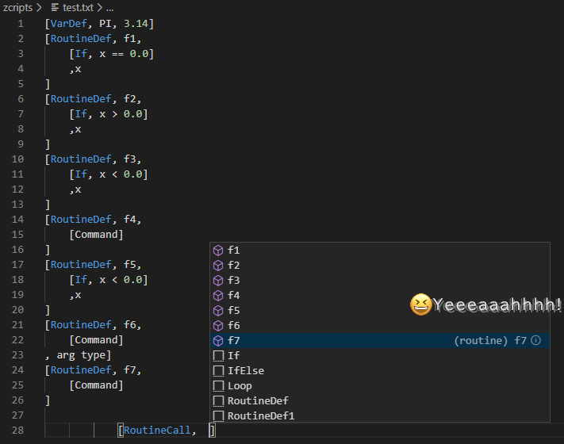
Task: Accept the highlighted f7 routine suggestion
Action: pyautogui.click(x=233, y=341)
